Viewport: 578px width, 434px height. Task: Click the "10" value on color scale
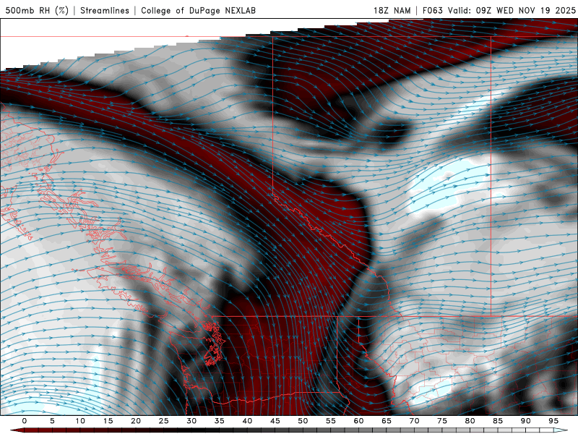(x=80, y=421)
